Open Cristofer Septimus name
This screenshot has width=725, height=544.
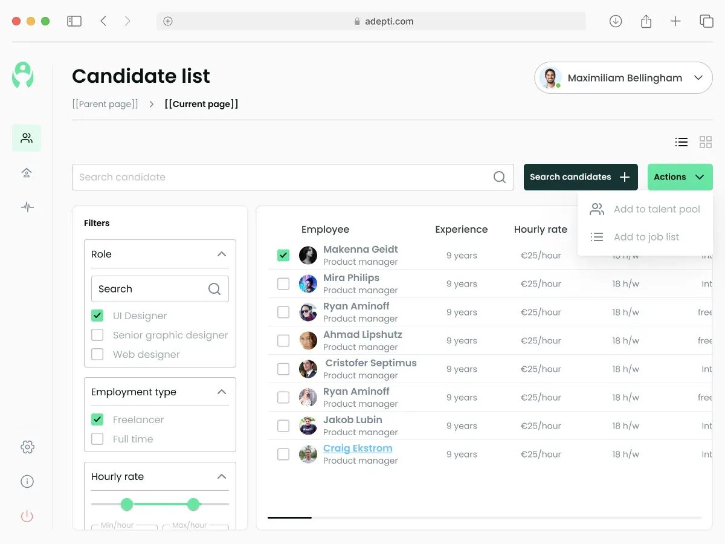click(x=371, y=363)
